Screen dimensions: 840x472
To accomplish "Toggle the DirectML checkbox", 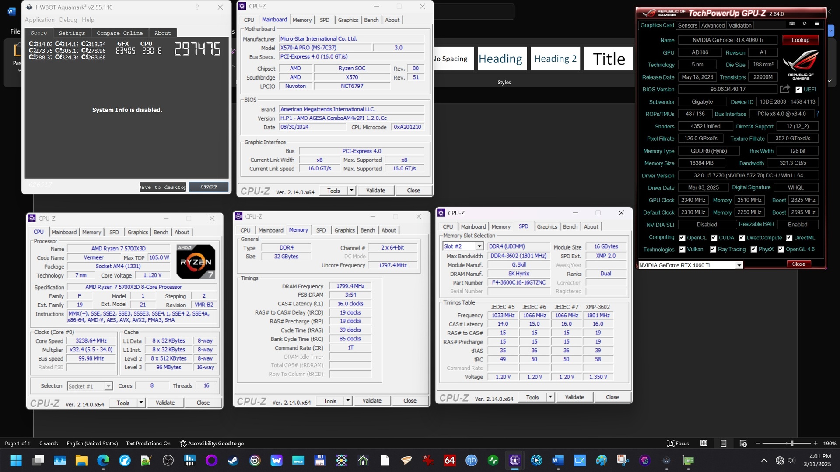I will [789, 238].
